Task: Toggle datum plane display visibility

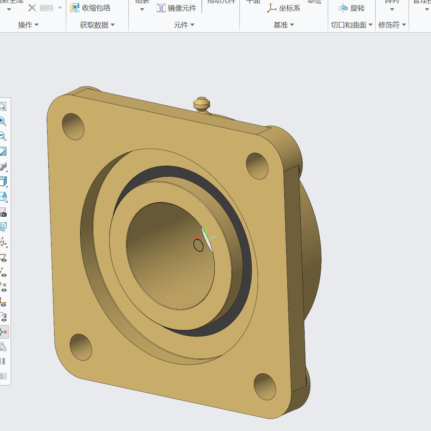Action: click(x=3, y=258)
